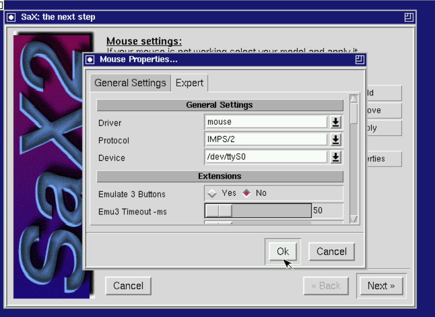Click the disabled Back button in SaX

[326, 286]
